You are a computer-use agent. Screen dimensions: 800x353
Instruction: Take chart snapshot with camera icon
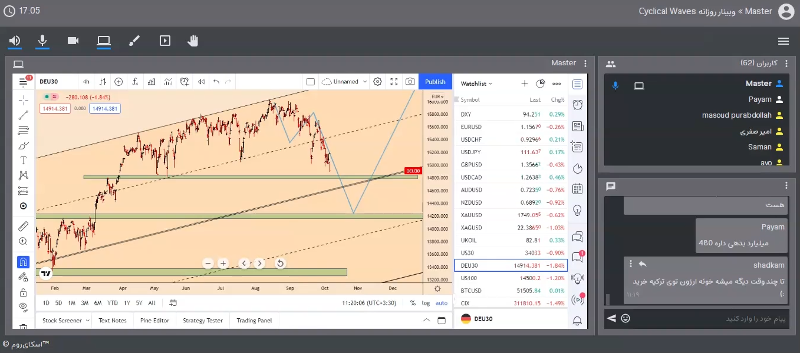pos(410,82)
